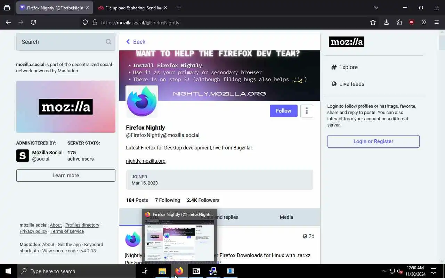Click the search magnifier icon
The height and width of the screenshot is (278, 445).
click(108, 42)
